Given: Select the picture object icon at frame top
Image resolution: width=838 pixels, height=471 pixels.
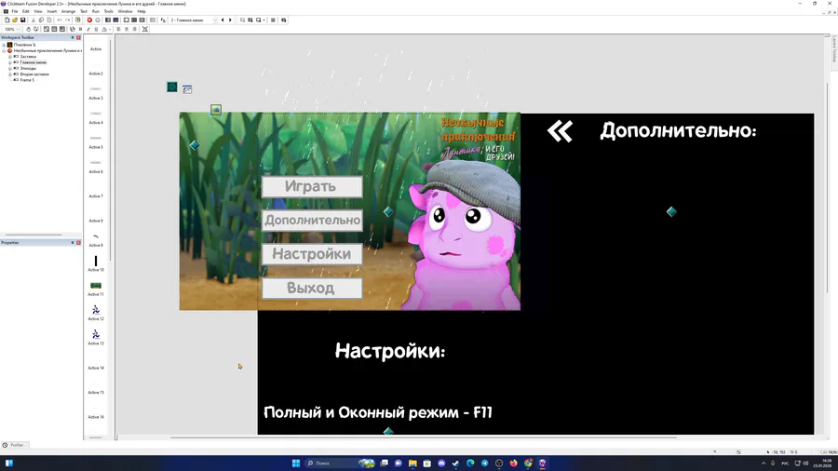Looking at the screenshot, I should 216,110.
